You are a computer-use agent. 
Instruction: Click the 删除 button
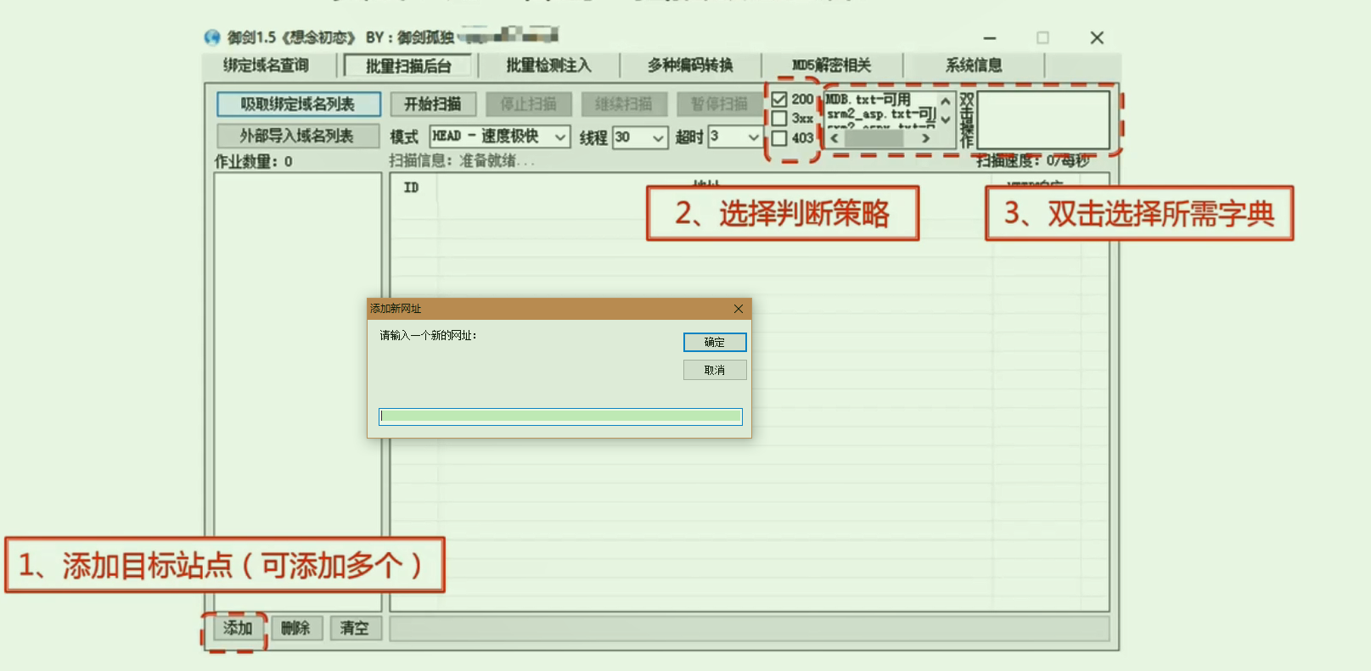296,629
